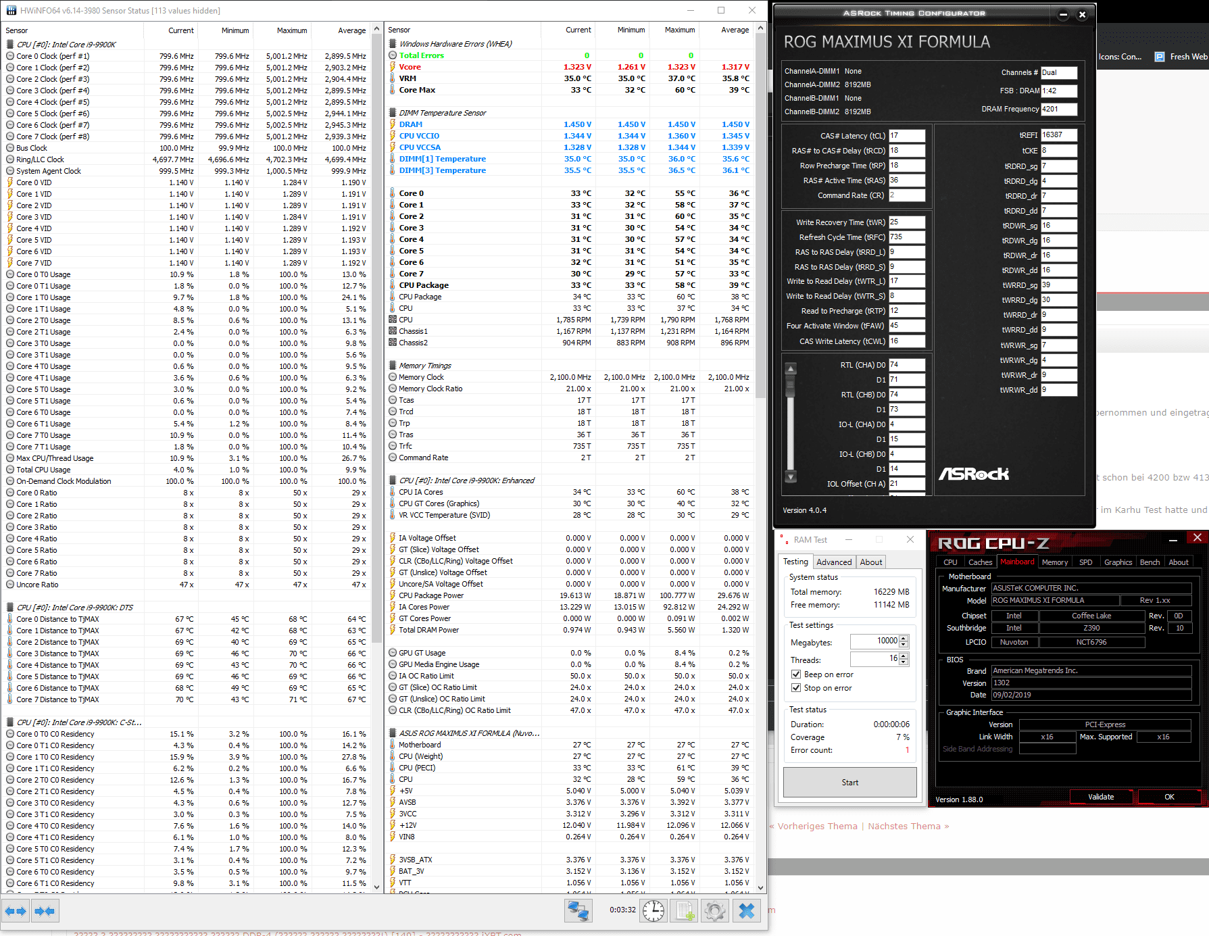Screen dimensions: 1209x936
Task: Click the Validate button in ROG CPU-Z
Action: click(x=1101, y=797)
